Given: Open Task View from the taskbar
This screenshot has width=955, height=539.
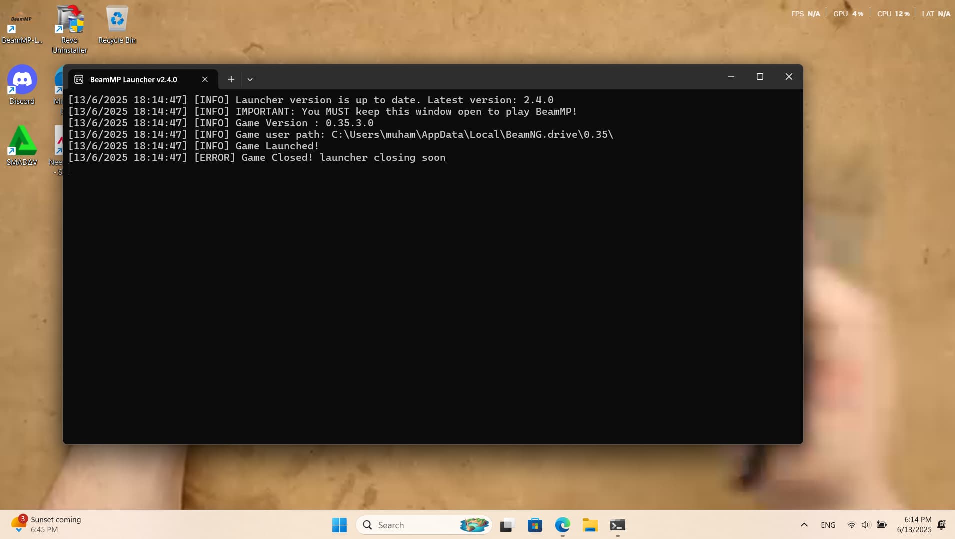Looking at the screenshot, I should (x=507, y=525).
